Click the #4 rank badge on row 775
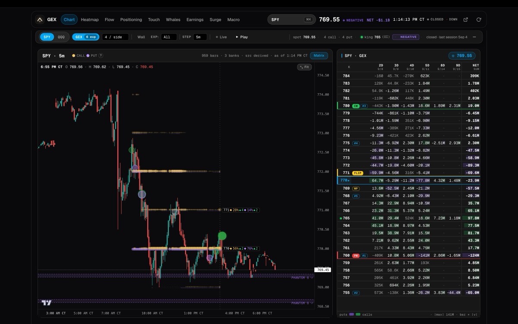This screenshot has width=518, height=324. click(356, 143)
